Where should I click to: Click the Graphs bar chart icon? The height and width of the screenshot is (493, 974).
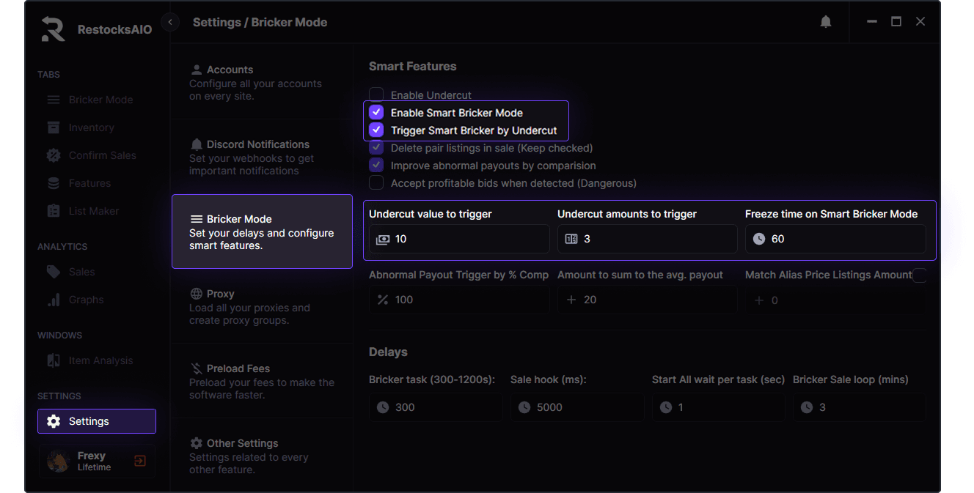tap(54, 300)
